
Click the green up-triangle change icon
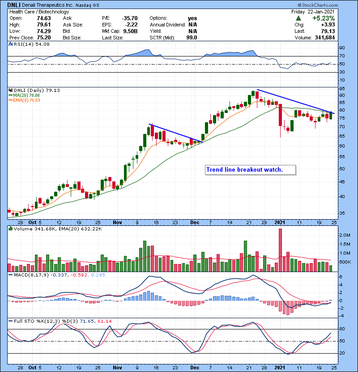(298, 18)
